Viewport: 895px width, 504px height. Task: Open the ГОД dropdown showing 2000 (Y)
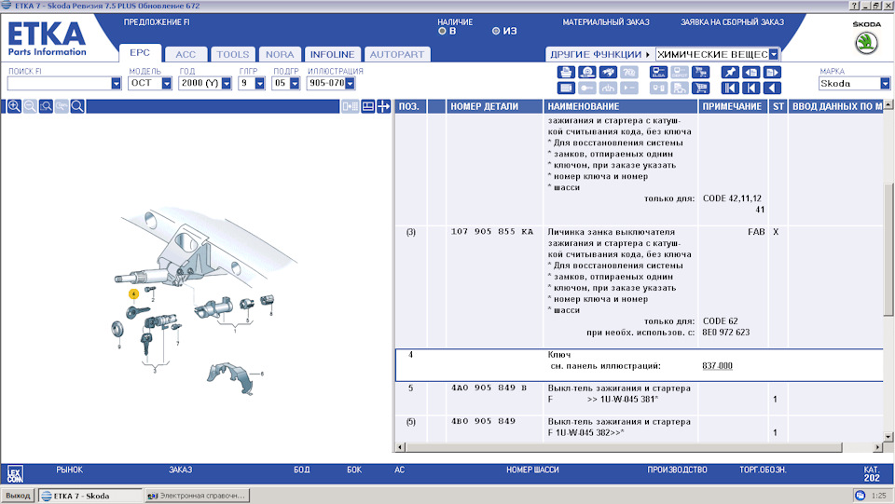tap(226, 83)
